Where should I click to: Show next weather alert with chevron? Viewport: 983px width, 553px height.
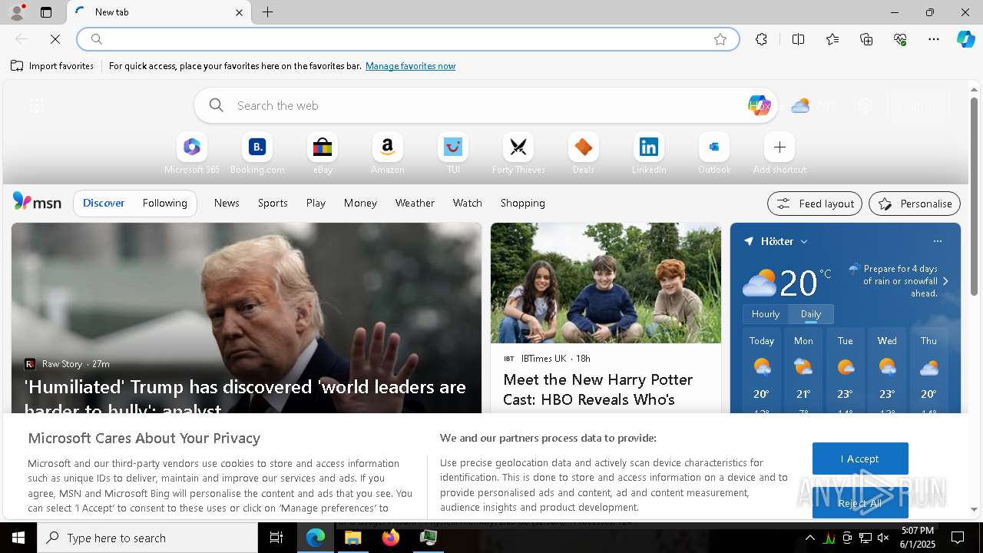[x=945, y=281]
